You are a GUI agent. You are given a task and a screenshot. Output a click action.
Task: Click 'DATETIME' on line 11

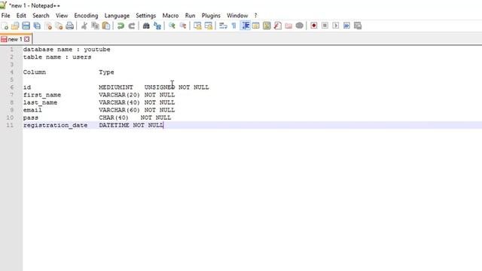point(114,126)
